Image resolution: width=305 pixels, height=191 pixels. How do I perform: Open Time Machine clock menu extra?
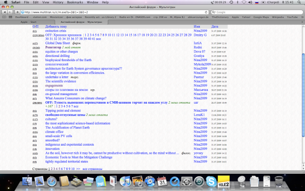coord(231,2)
